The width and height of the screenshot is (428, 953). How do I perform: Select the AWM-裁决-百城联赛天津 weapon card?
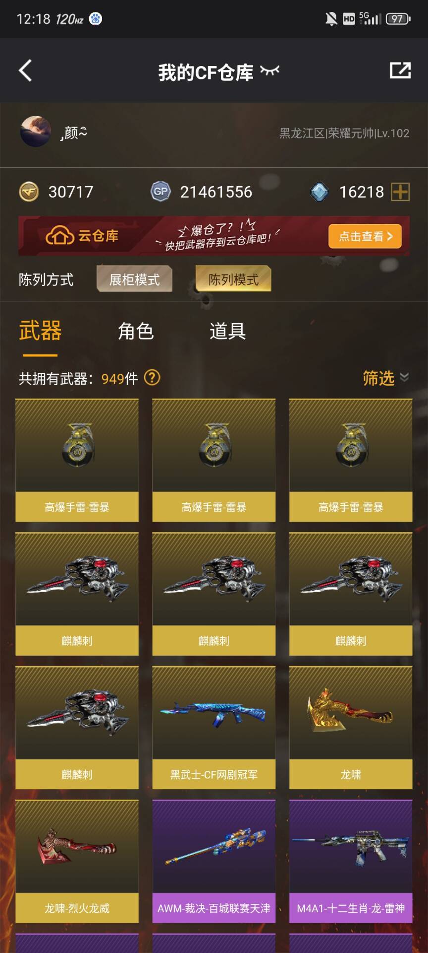(214, 861)
